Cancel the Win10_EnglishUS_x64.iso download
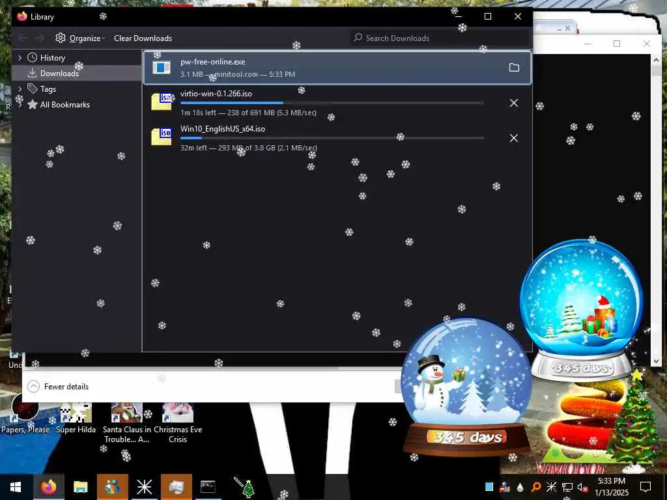The image size is (667, 500). coord(514,138)
